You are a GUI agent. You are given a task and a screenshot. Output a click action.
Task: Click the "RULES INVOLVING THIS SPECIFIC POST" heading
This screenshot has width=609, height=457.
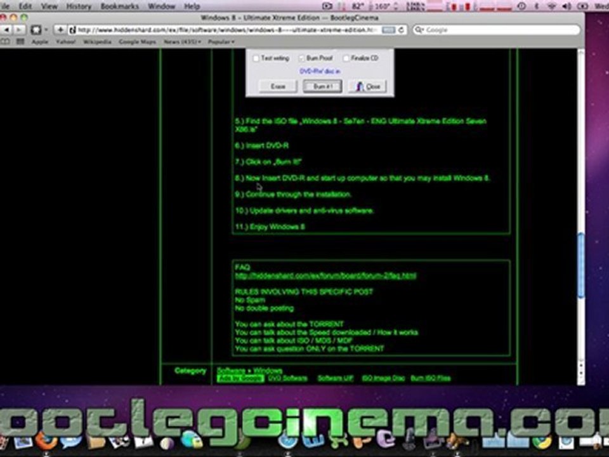point(304,292)
